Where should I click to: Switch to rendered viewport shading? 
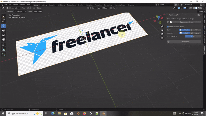(x=201, y=8)
